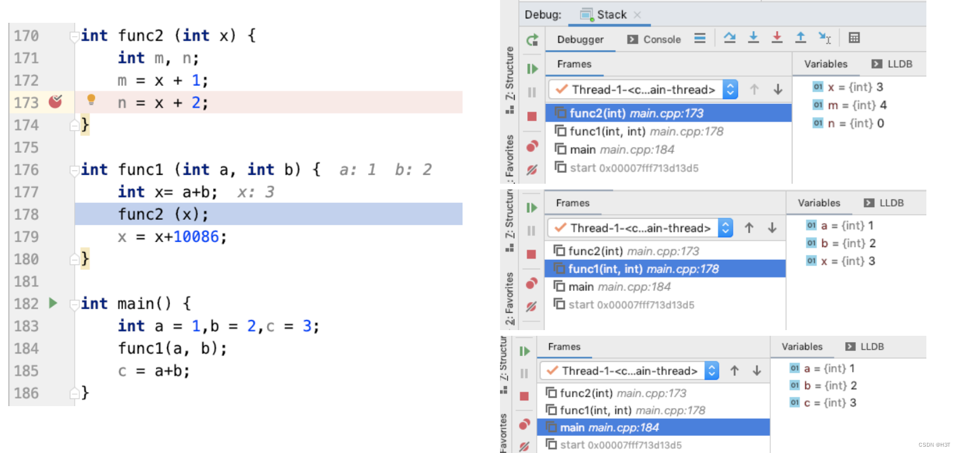The height and width of the screenshot is (453, 960).
Task: Click previous frame arrow in panel with main frame selected
Action: [x=734, y=371]
